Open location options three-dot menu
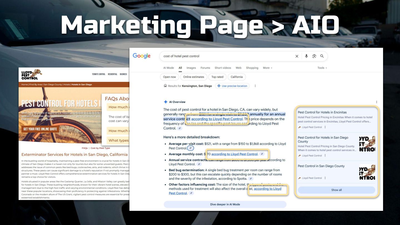The width and height of the screenshot is (400, 225). [x=255, y=86]
